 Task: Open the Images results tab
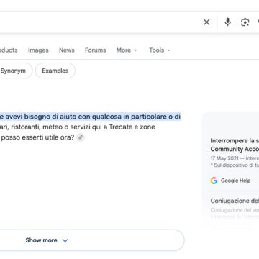[x=38, y=50]
